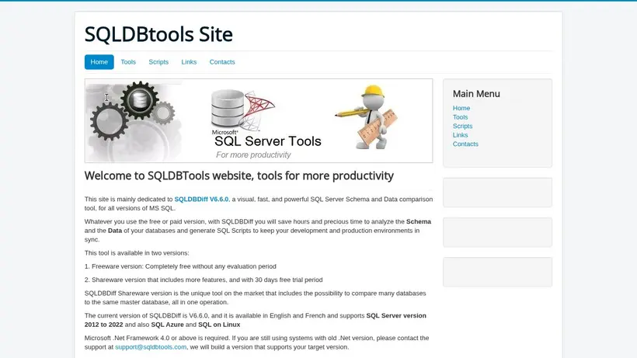Screen dimensions: 637x358
Task: Click 'For more productivity' banner tagline
Action: click(253, 155)
